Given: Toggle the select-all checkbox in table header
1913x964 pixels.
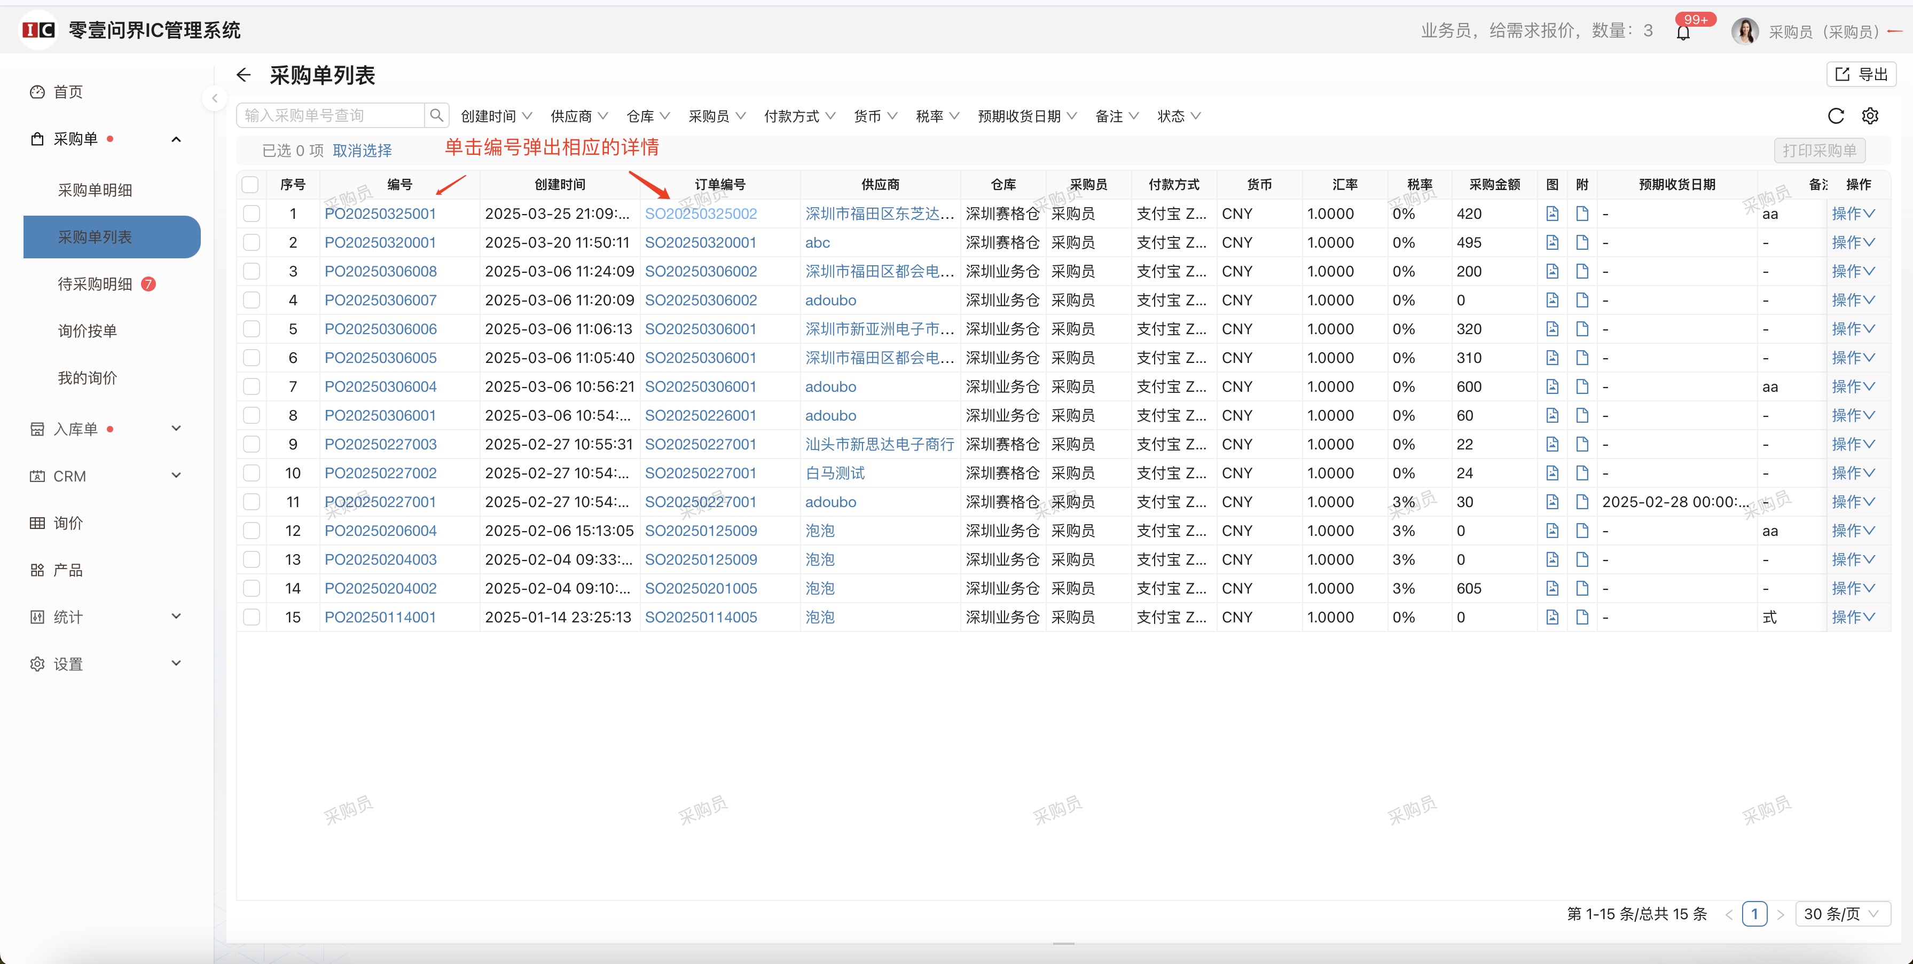Looking at the screenshot, I should [251, 184].
